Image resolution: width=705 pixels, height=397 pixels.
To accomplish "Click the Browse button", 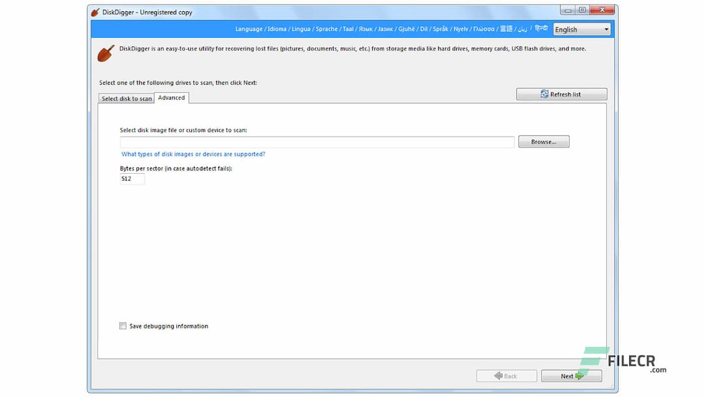I will click(x=543, y=141).
